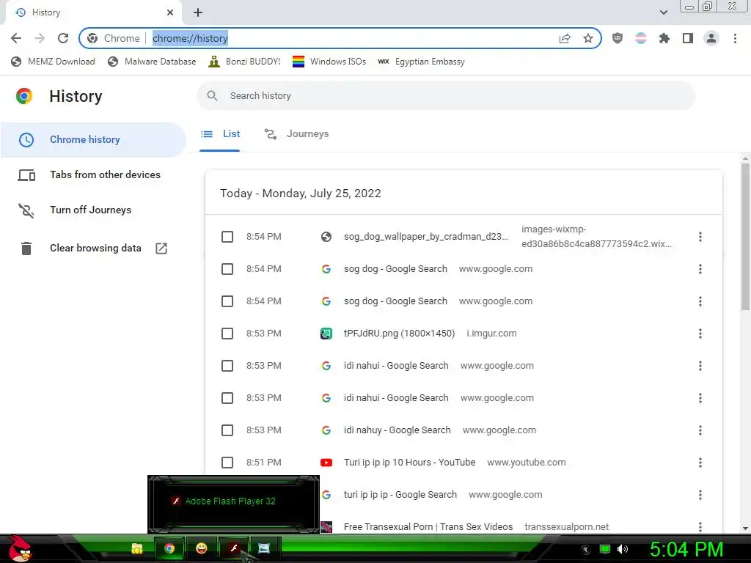Viewport: 751px width, 563px height.
Task: Click the Search history field
Action: click(446, 96)
